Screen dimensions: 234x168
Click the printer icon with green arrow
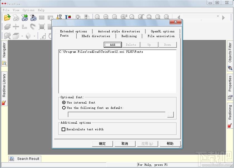point(25,18)
